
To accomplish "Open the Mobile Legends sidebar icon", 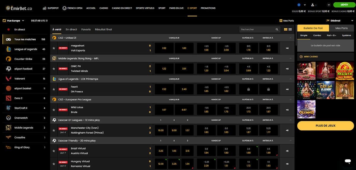I will pyautogui.click(x=9, y=128).
